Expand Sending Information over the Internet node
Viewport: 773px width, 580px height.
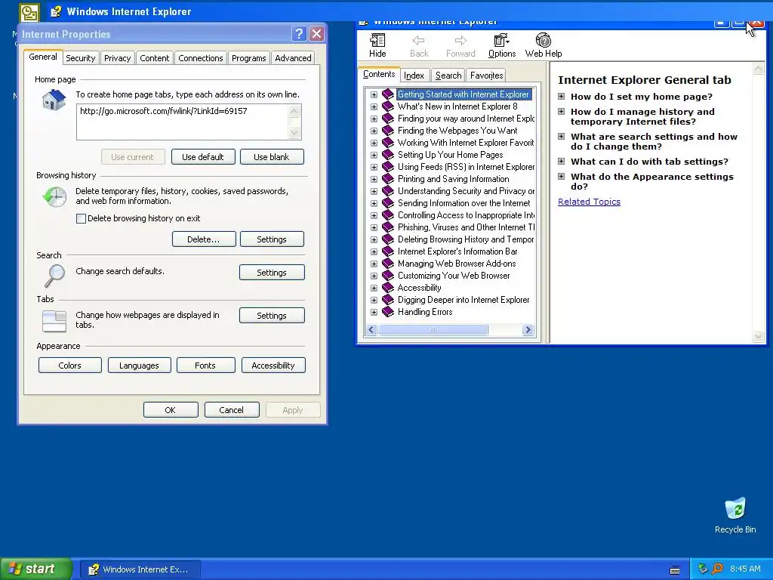(374, 203)
